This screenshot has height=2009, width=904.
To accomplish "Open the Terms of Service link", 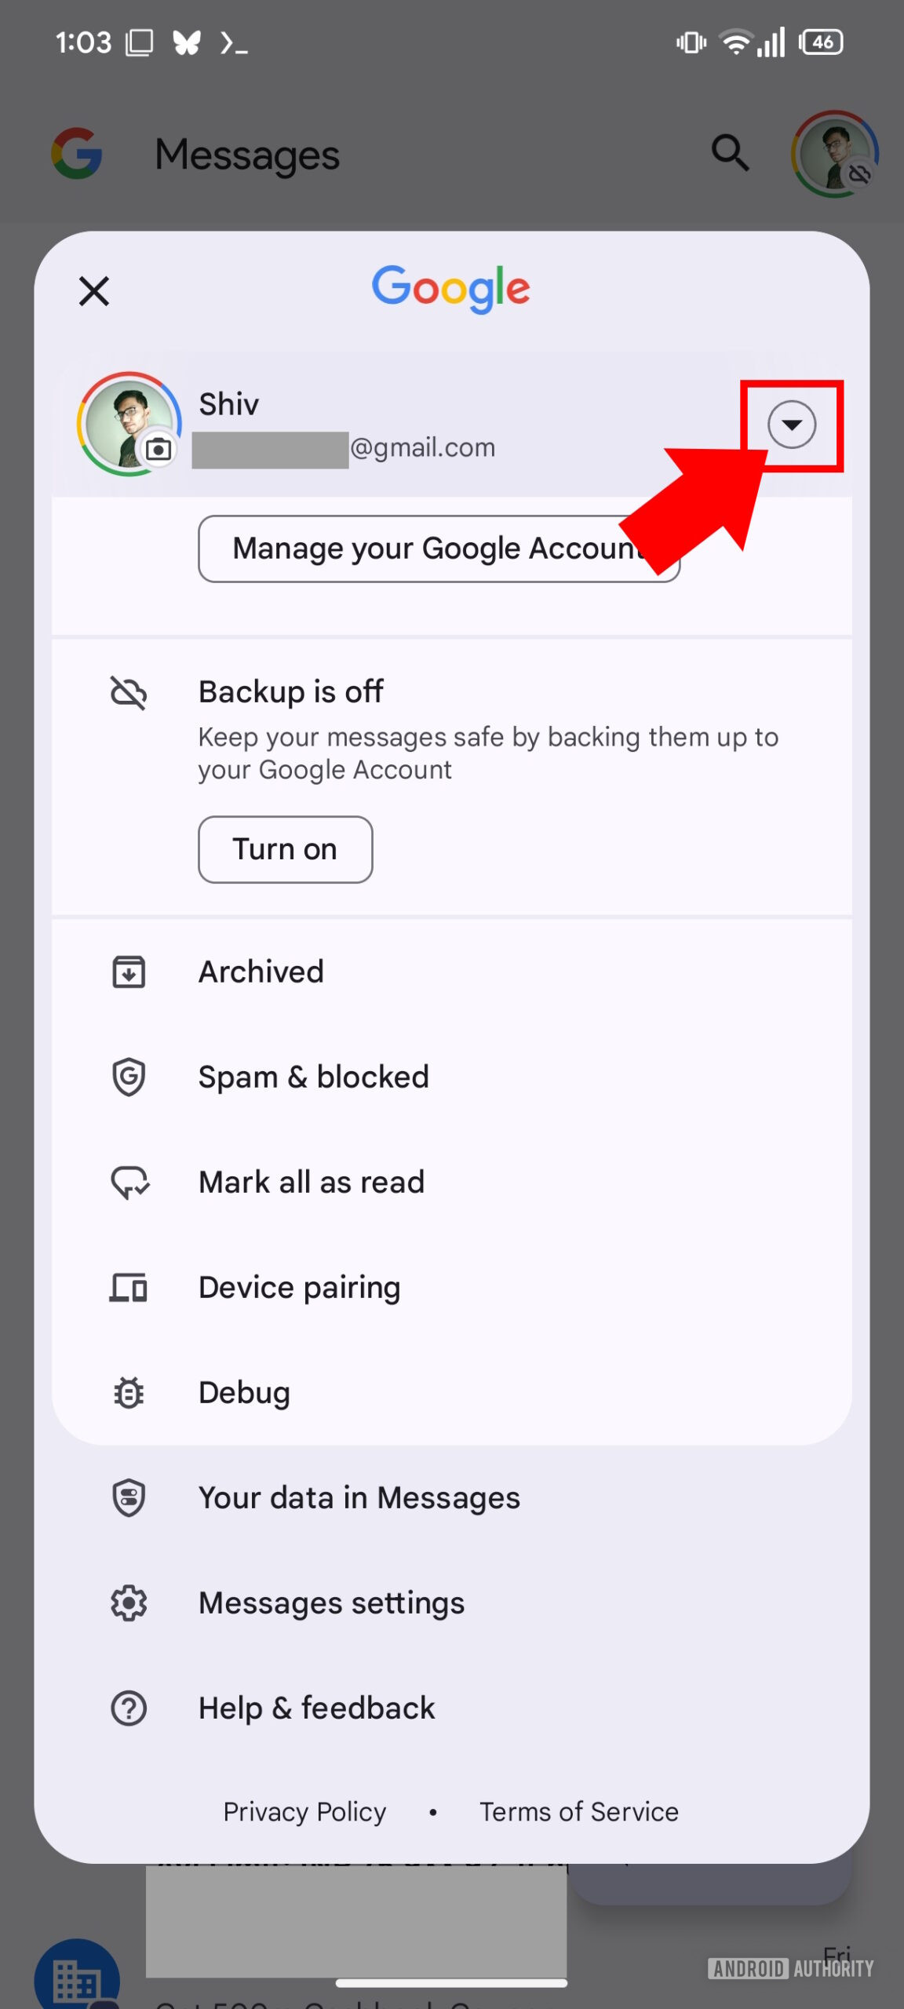I will pyautogui.click(x=579, y=1812).
